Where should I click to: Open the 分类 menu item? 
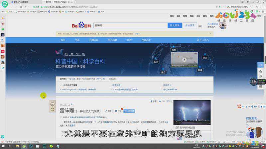(77, 40)
